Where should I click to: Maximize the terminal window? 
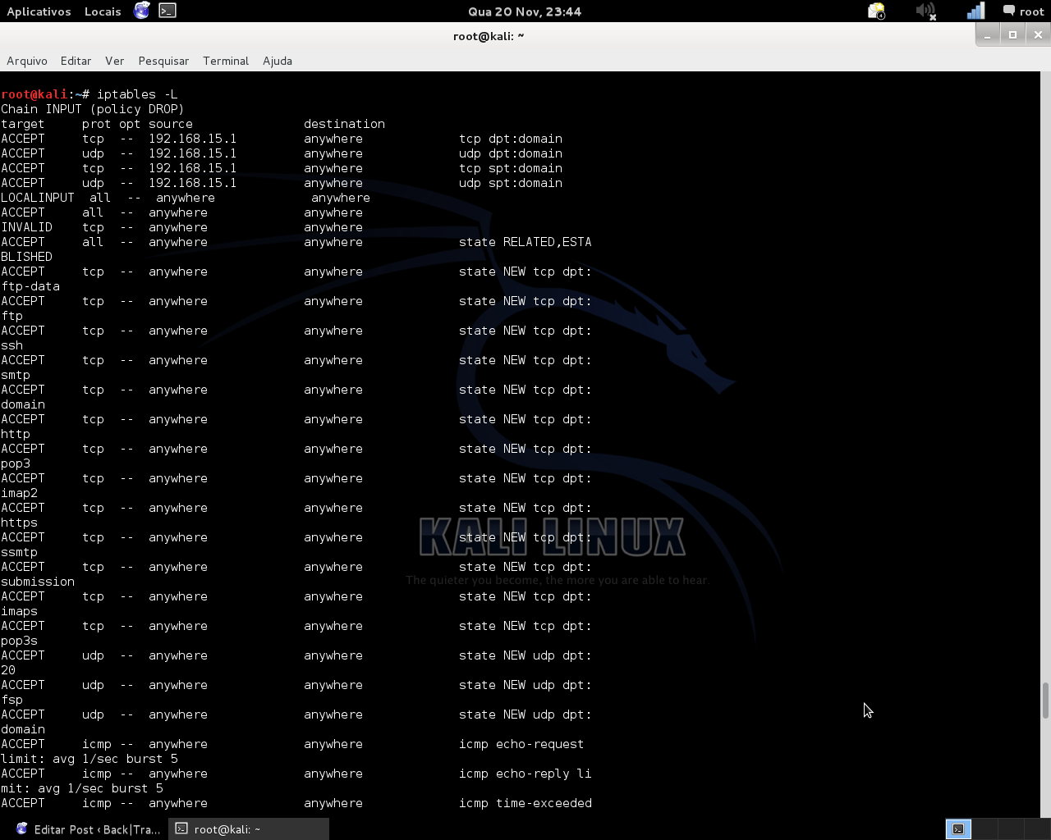point(1012,34)
